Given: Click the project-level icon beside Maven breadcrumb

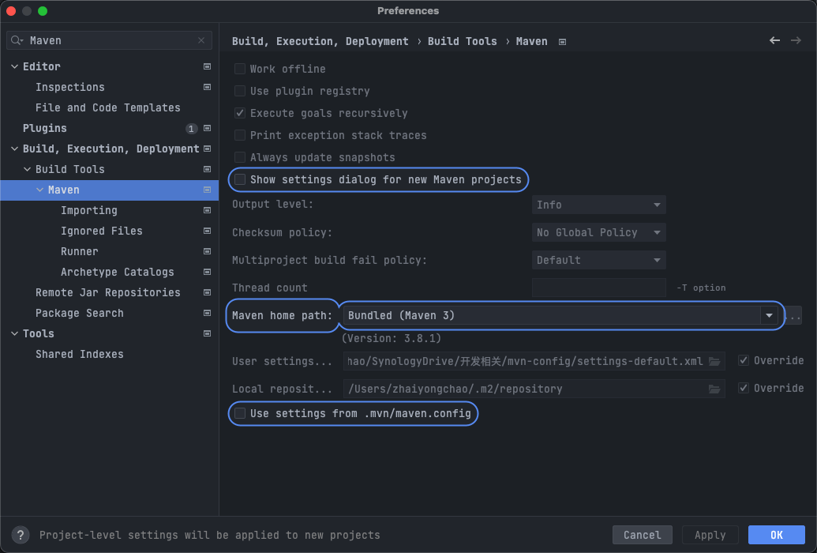Looking at the screenshot, I should pos(562,42).
